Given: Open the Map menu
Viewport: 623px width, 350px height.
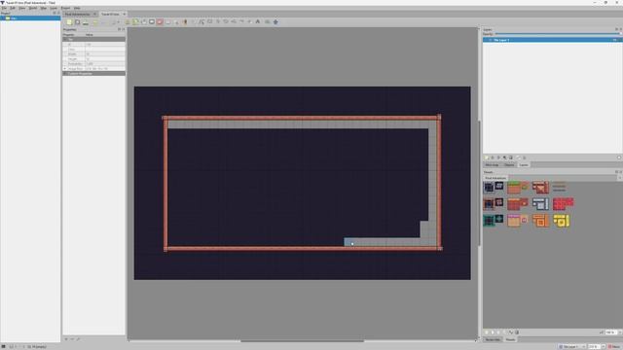Looking at the screenshot, I should tap(43, 8).
